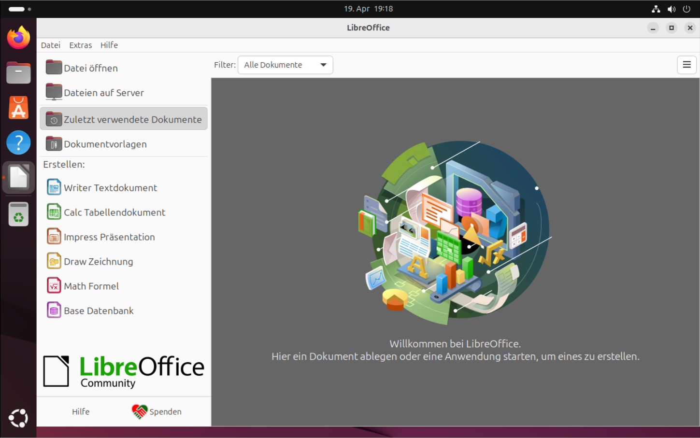This screenshot has height=438, width=700.
Task: Start a new Impress Präsentation
Action: coord(109,237)
